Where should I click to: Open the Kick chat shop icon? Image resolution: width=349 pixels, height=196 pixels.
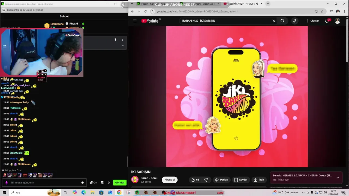click(x=102, y=183)
